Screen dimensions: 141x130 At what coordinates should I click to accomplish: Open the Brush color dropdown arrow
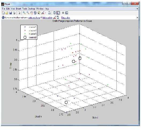tap(46, 13)
